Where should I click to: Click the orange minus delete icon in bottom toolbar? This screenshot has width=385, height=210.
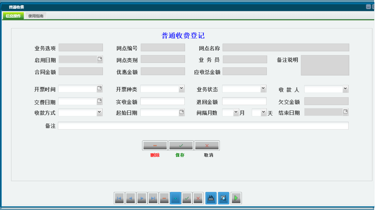164,198
